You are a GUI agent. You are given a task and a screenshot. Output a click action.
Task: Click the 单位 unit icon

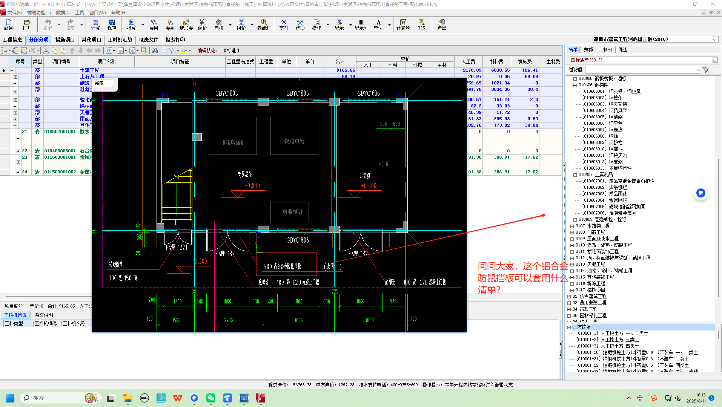[x=378, y=25]
